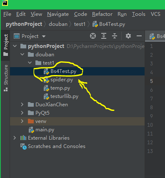The width and height of the screenshot is (165, 178).
Task: Click the Collapse All icon in Project toolbar
Action: (115, 36)
